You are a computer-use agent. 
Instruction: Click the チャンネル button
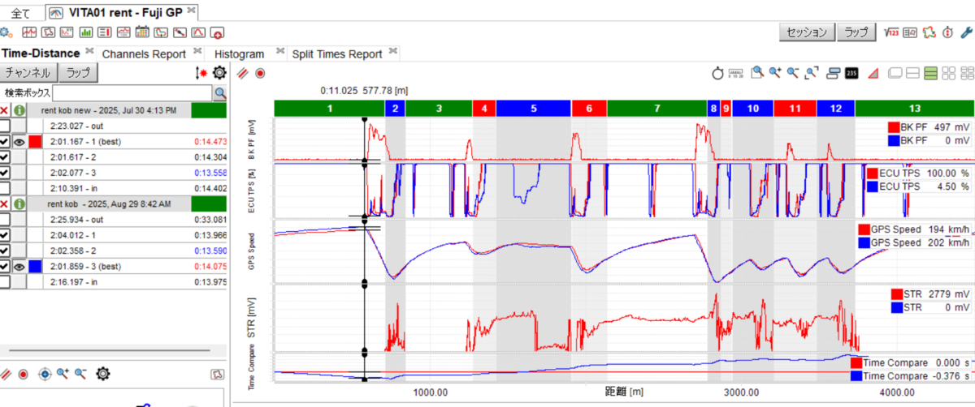pos(28,73)
